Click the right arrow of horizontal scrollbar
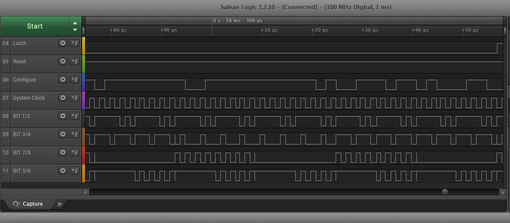 click(503, 192)
